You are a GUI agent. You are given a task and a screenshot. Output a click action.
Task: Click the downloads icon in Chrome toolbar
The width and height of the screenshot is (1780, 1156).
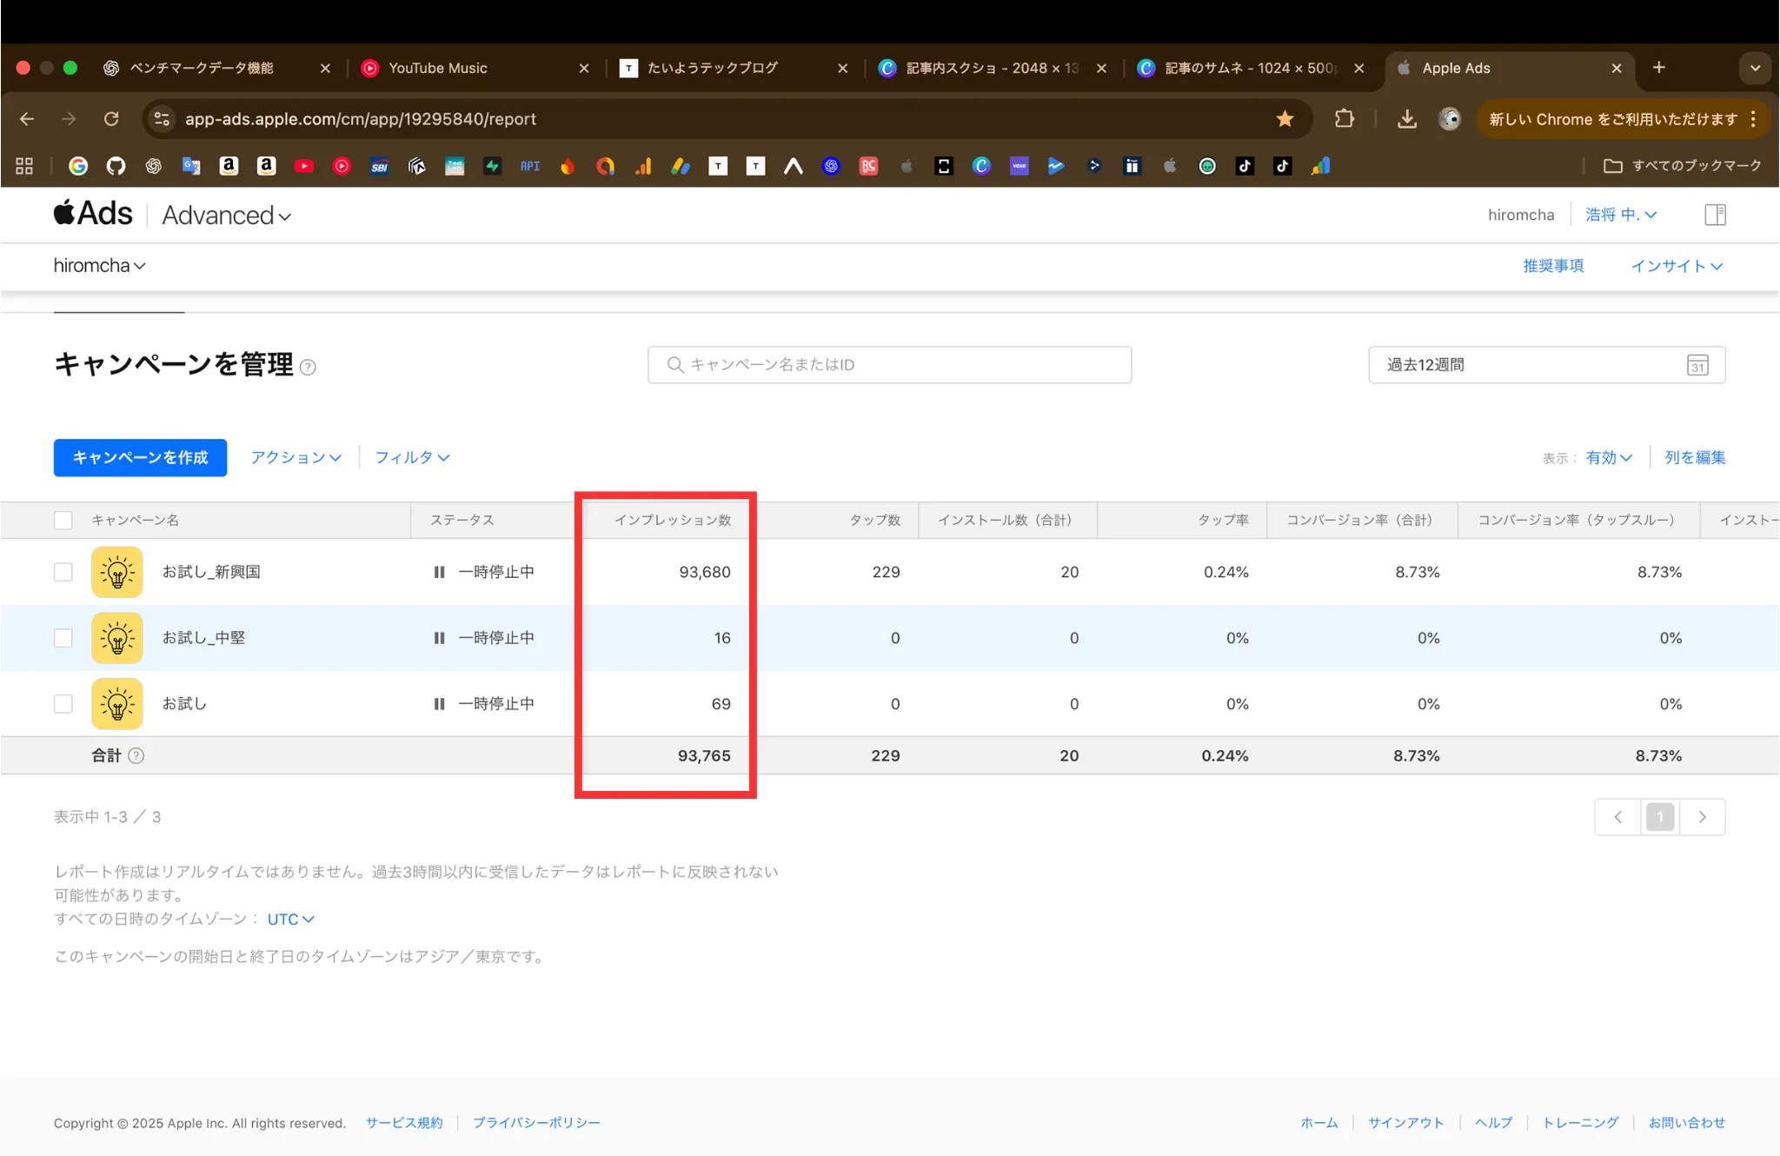pyautogui.click(x=1408, y=119)
